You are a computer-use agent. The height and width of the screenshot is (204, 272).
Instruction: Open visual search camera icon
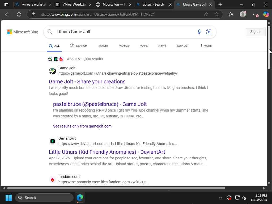tap(209, 32)
